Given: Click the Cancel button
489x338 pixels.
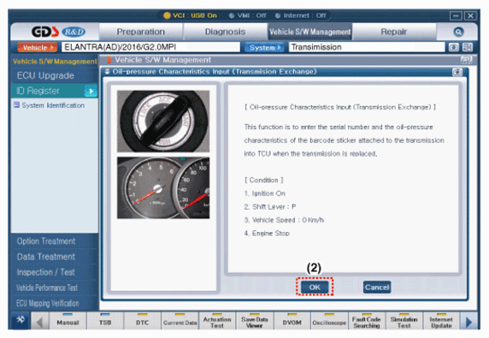Looking at the screenshot, I should [377, 287].
